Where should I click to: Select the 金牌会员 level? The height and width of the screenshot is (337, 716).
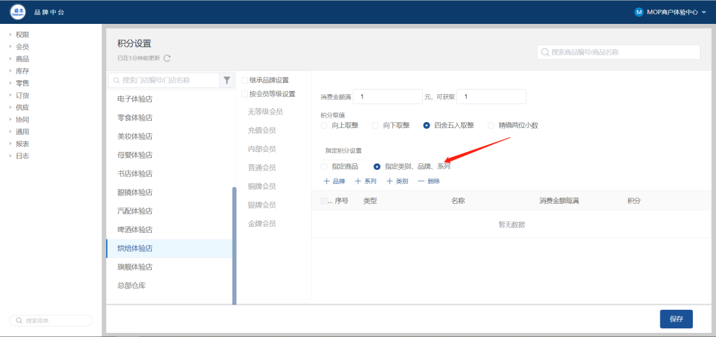tap(262, 224)
